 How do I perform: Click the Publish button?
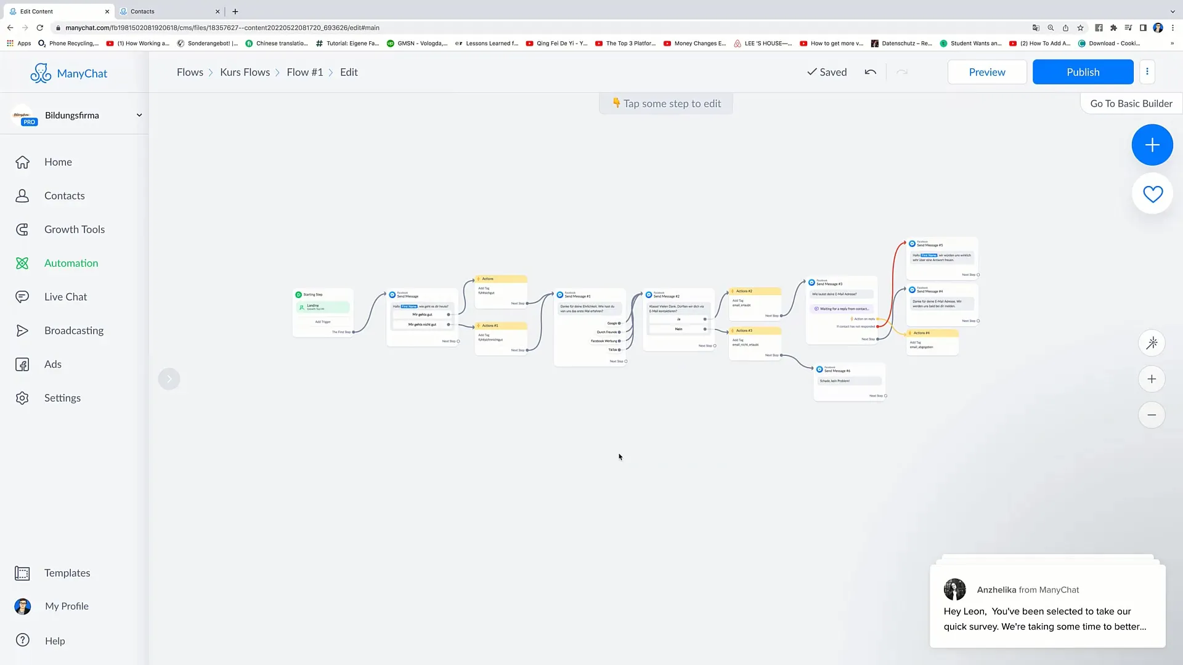[1083, 71]
